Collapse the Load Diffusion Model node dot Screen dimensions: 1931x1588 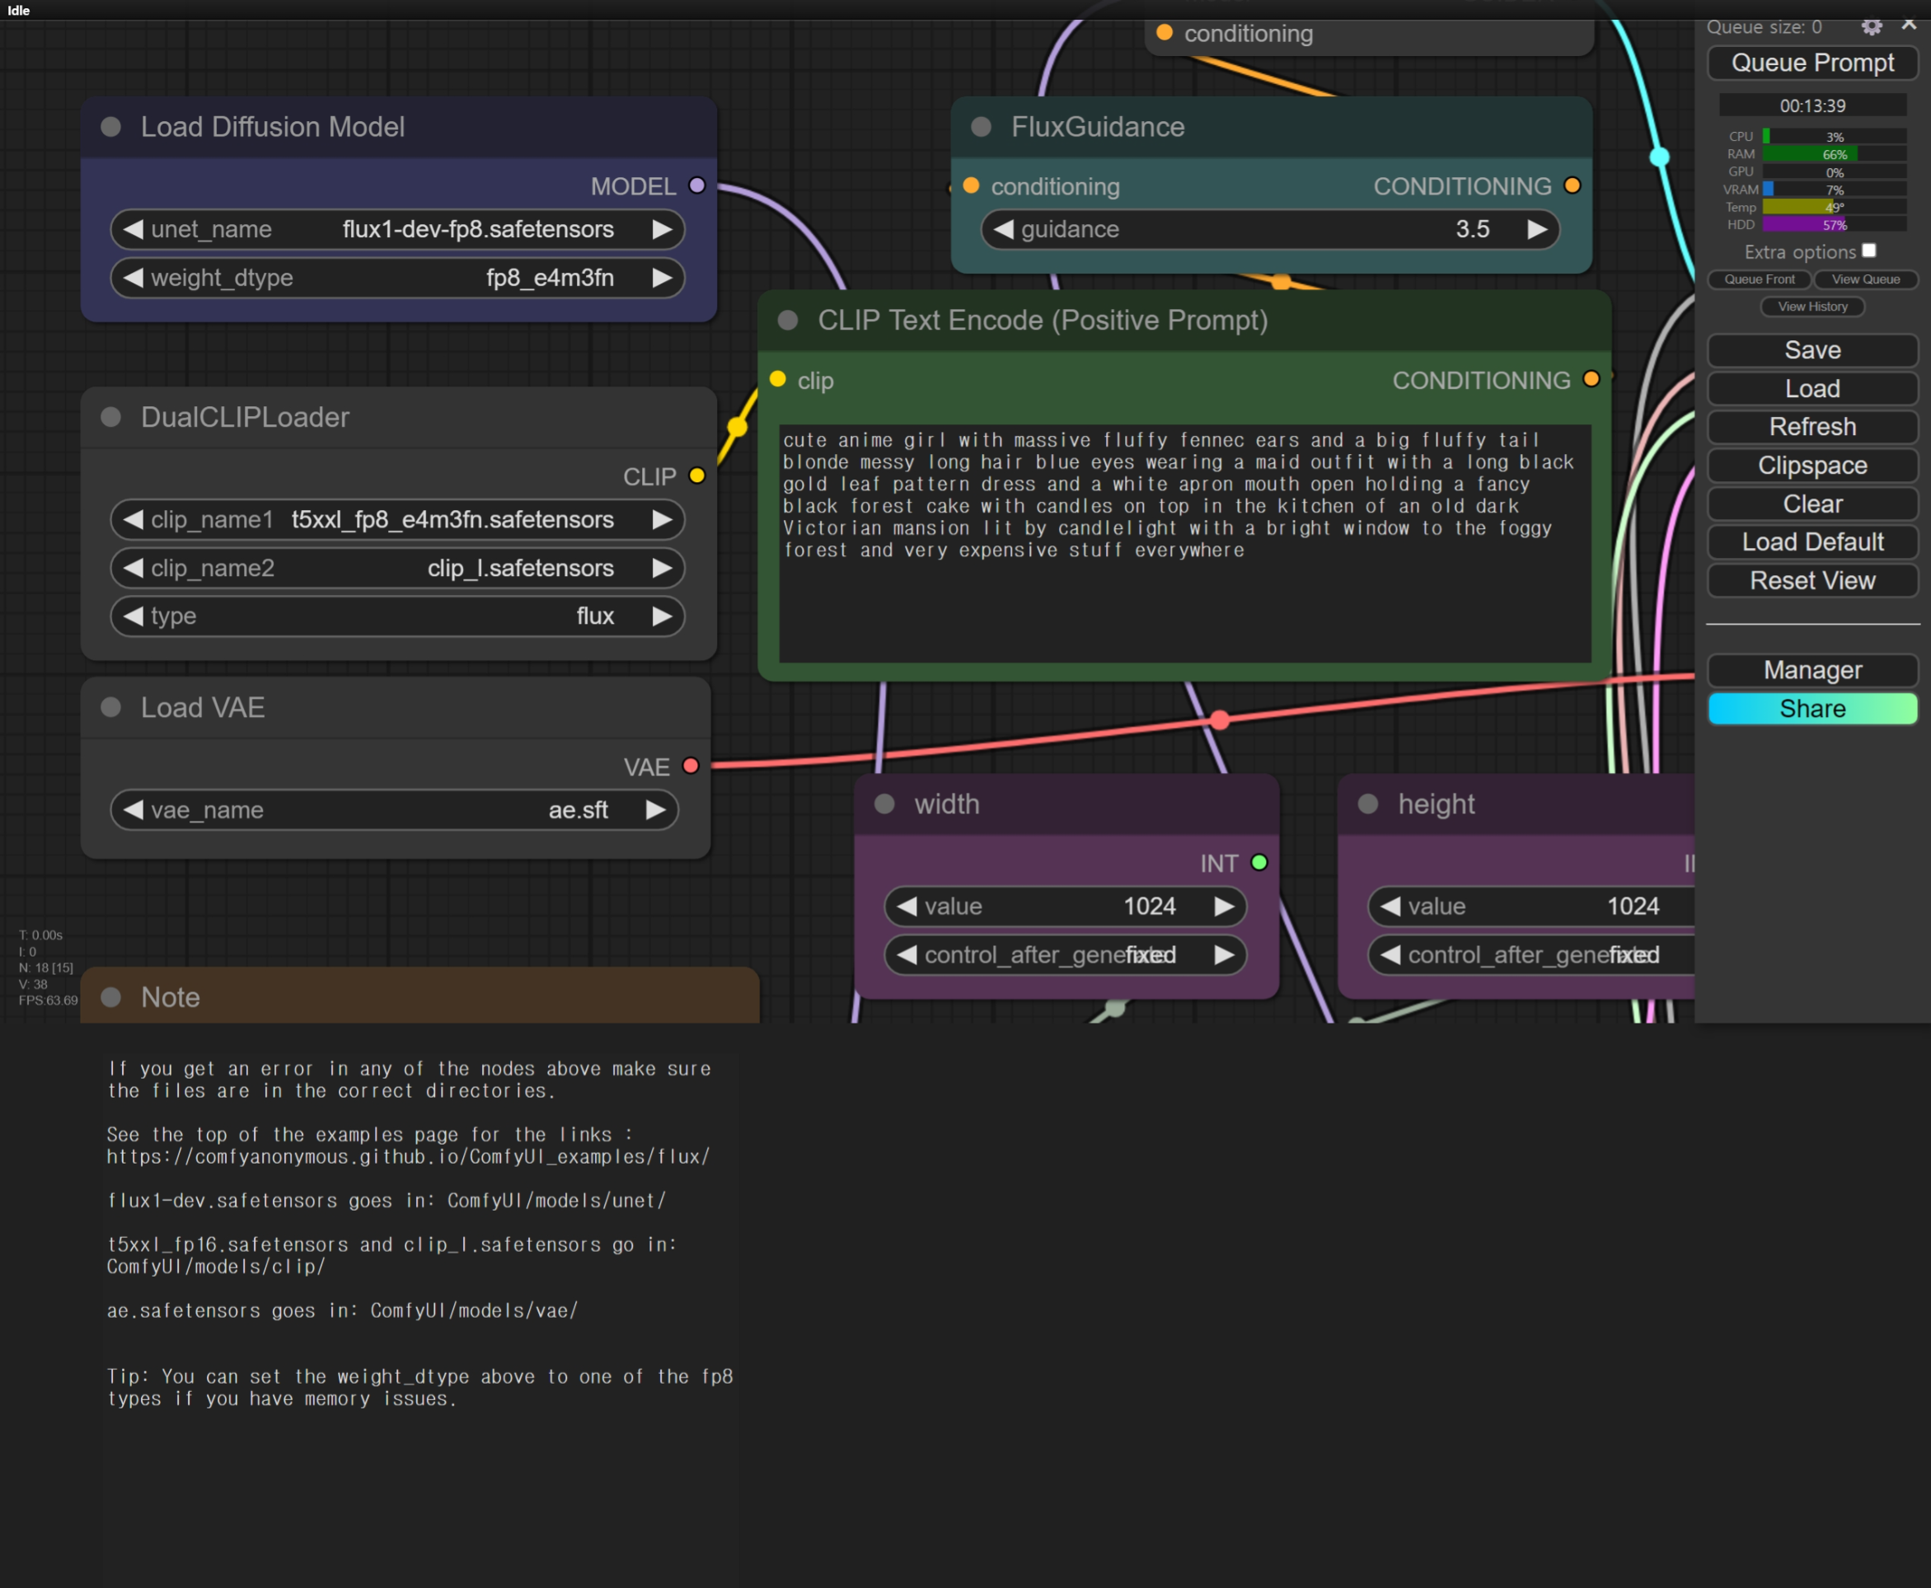[110, 127]
